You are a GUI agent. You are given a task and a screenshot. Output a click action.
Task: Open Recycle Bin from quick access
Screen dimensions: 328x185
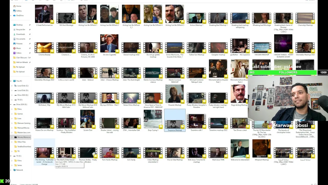pyautogui.click(x=20, y=30)
